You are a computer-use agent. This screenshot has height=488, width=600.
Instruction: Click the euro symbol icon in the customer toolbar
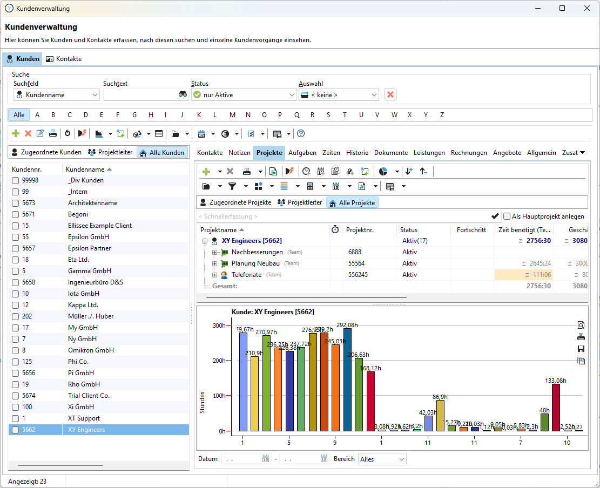click(x=225, y=133)
